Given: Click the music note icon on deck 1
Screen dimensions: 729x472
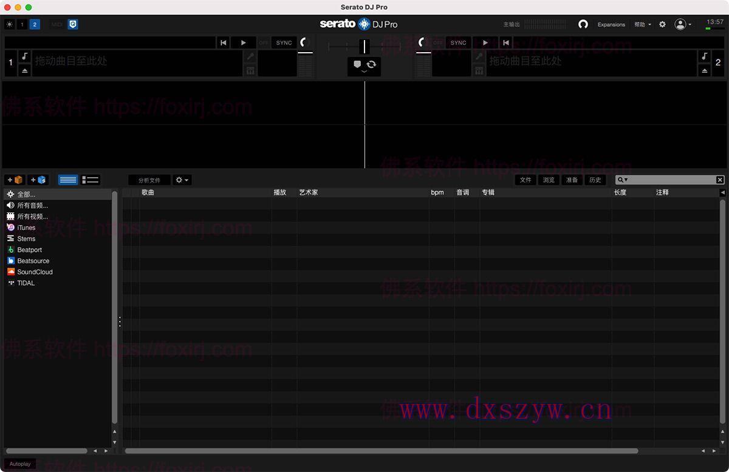Looking at the screenshot, I should (x=25, y=56).
